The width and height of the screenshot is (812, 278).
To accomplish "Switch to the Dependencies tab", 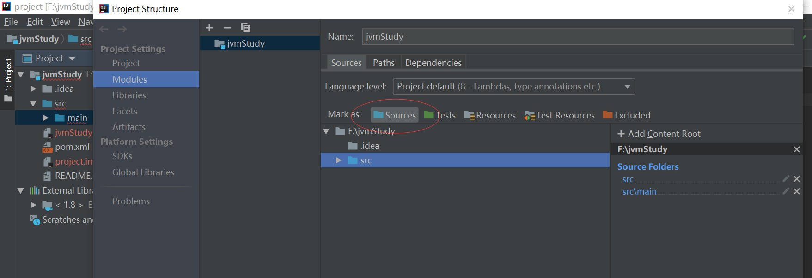I will click(433, 63).
